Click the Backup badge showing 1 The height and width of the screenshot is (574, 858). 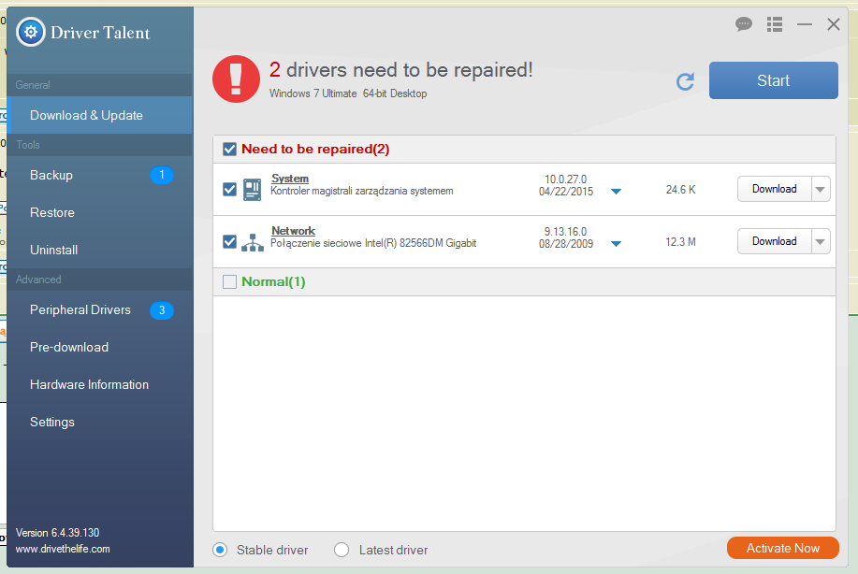[x=162, y=175]
